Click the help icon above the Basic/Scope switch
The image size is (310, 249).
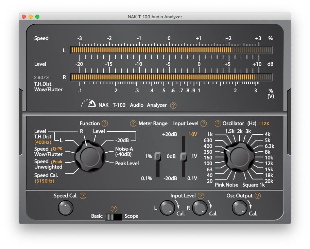(114, 209)
